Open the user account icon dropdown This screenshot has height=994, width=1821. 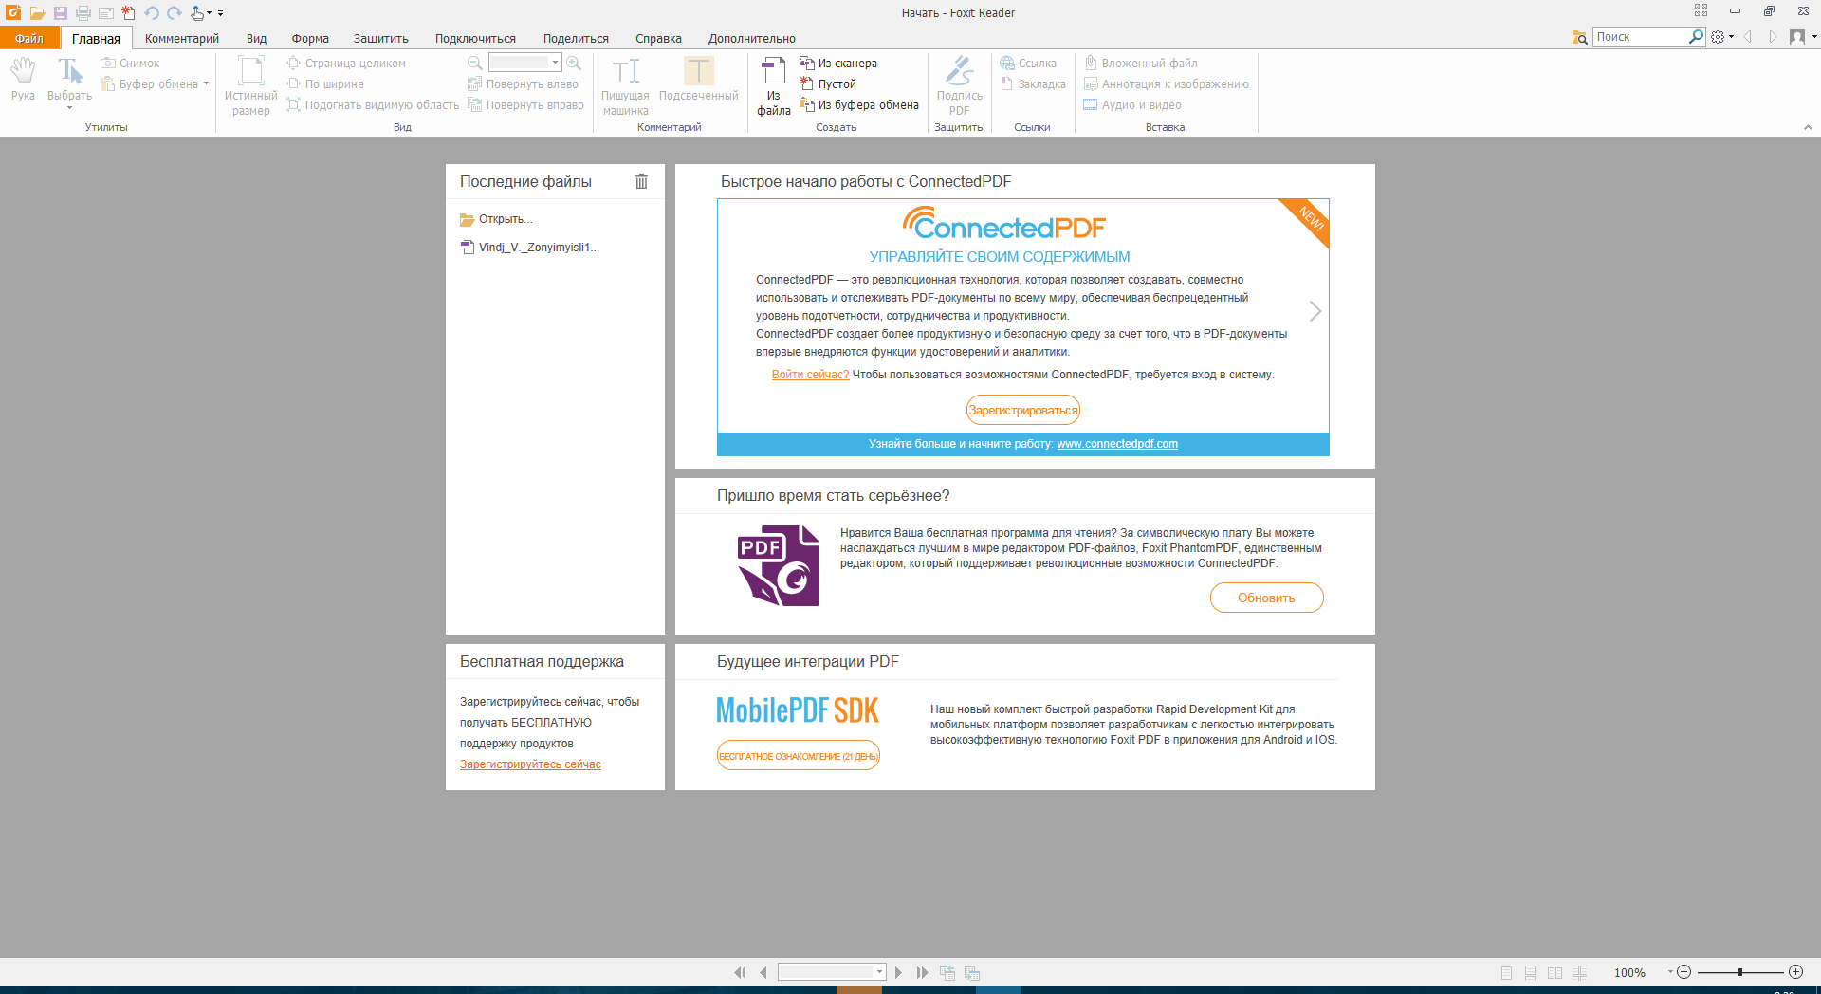(x=1802, y=37)
